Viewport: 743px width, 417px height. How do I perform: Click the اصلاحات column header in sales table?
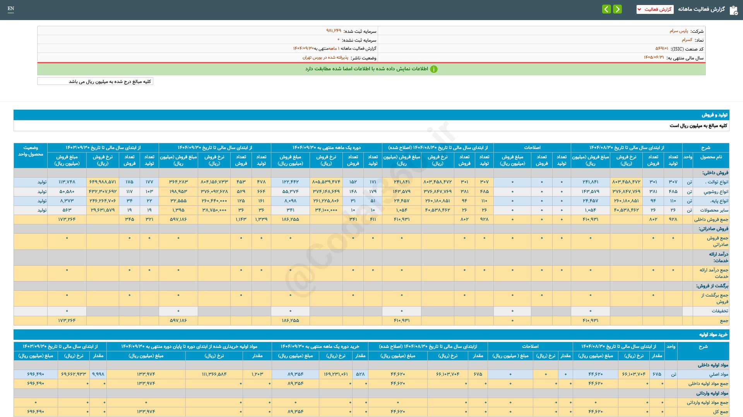tap(532, 147)
